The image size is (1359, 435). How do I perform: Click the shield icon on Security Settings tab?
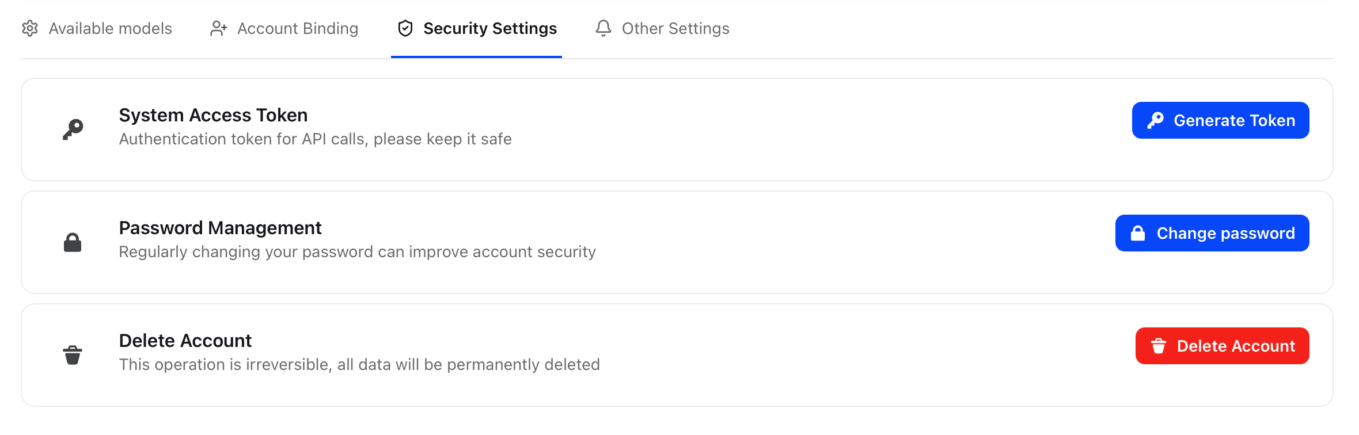click(405, 28)
